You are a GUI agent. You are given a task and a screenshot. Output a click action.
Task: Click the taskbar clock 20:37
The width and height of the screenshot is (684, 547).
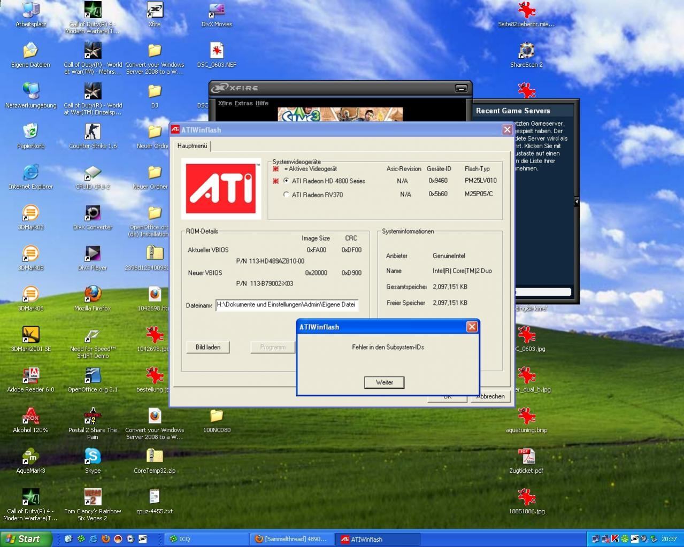click(x=668, y=539)
